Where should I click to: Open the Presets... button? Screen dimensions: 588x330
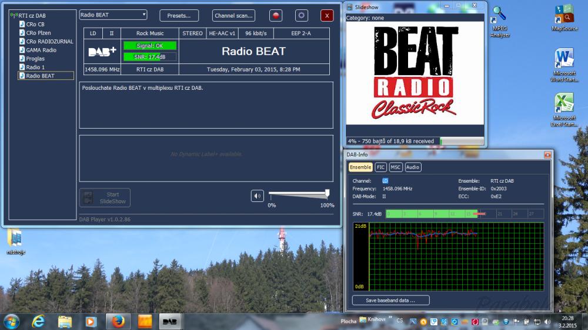(x=179, y=16)
